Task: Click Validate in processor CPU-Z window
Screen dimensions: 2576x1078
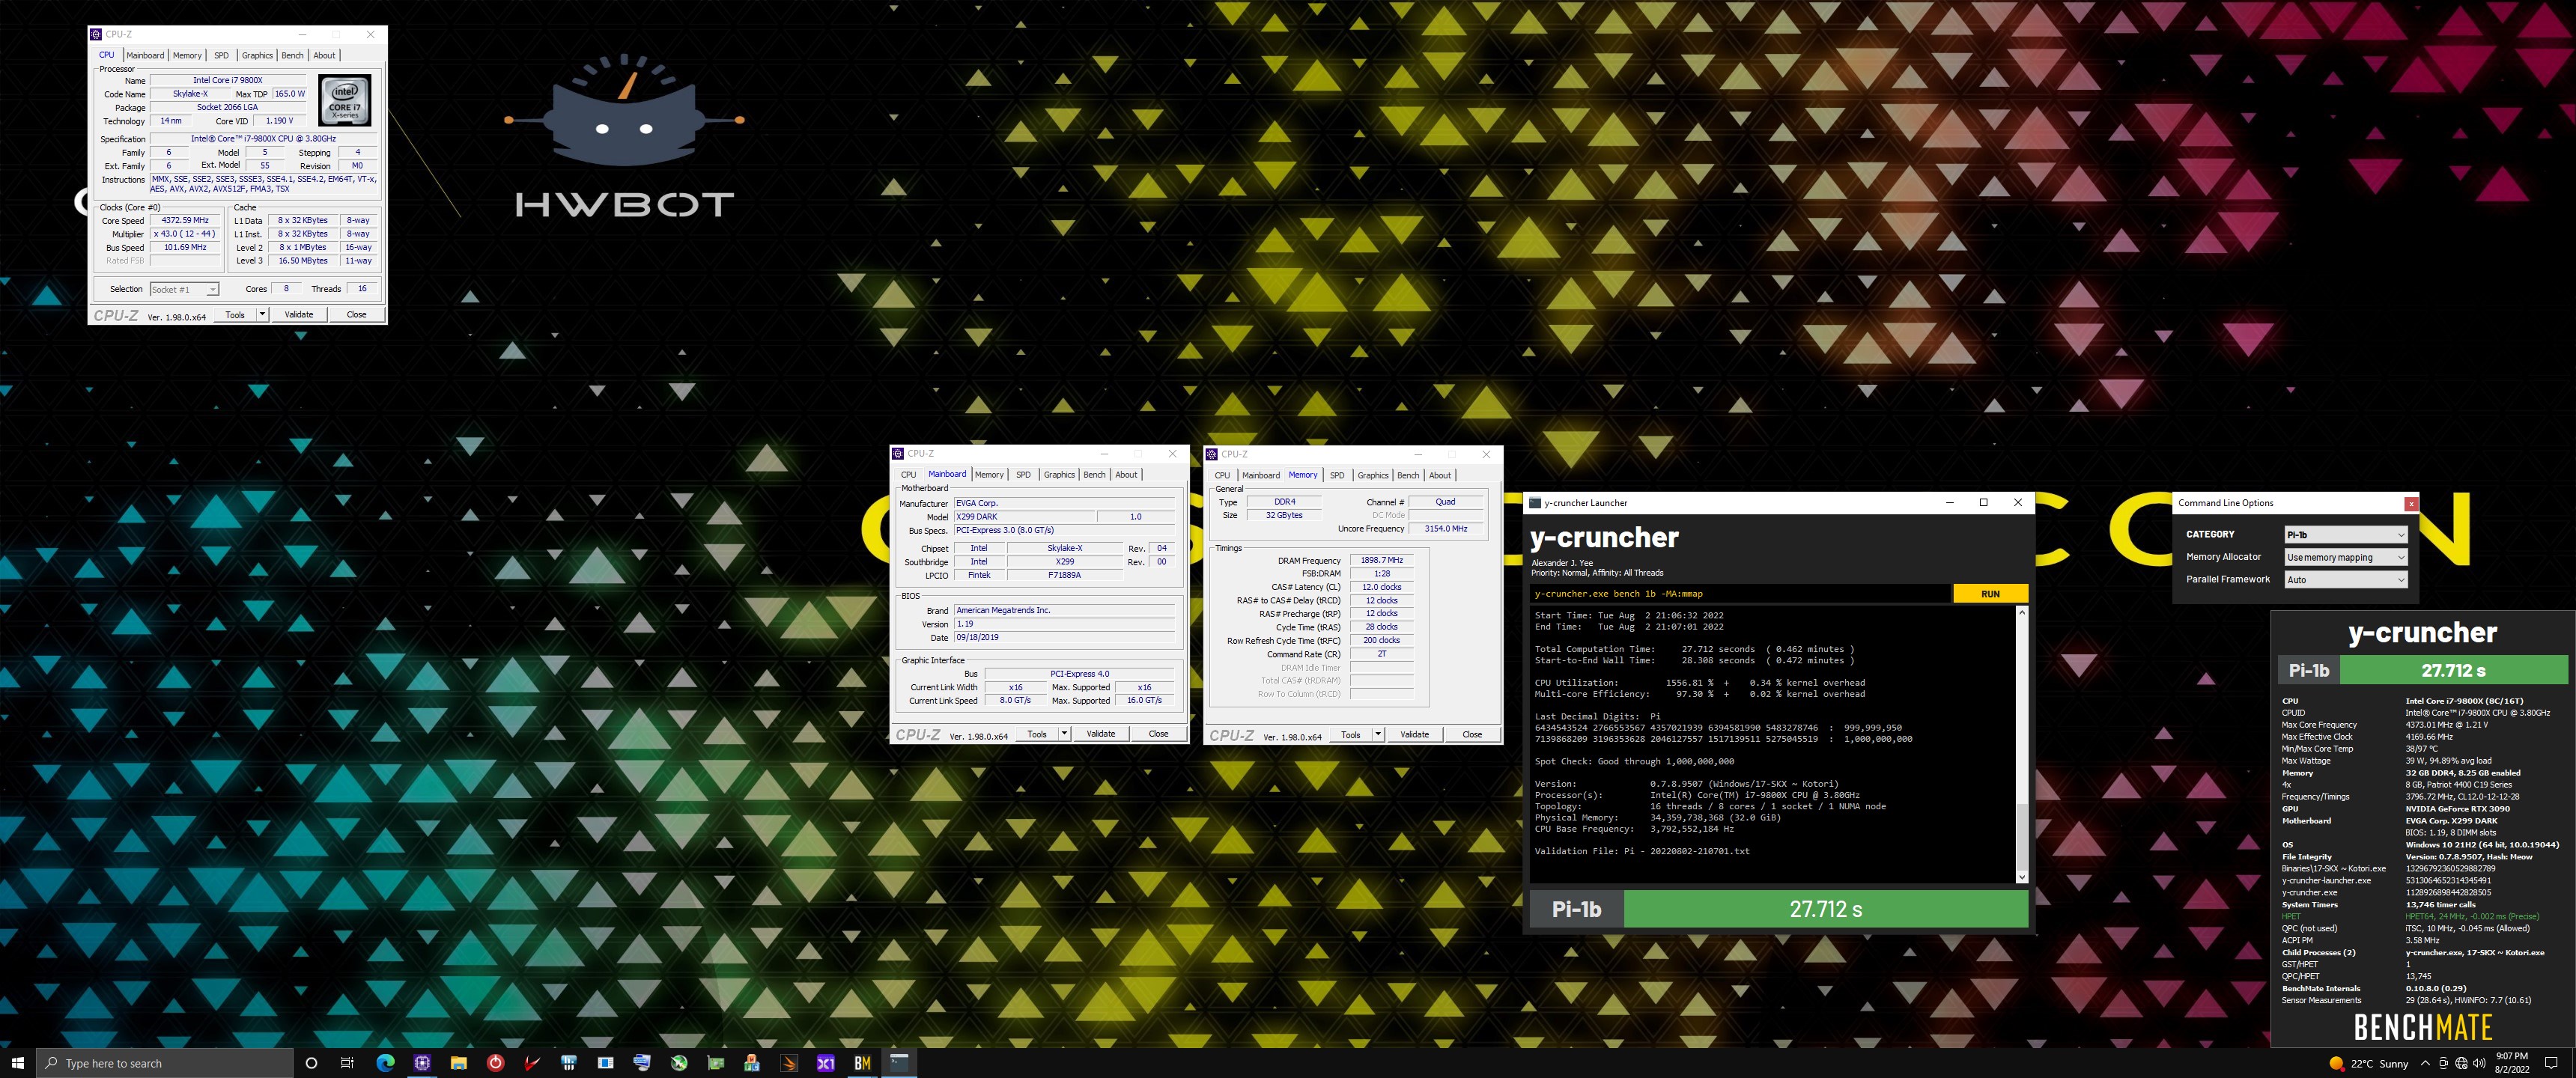Action: pyautogui.click(x=299, y=314)
